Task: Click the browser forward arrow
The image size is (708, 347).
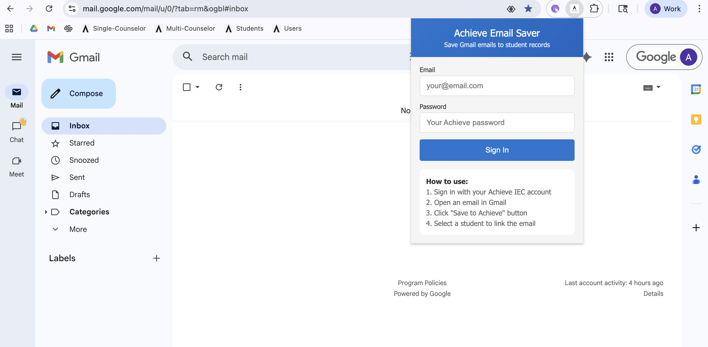Action: pyautogui.click(x=29, y=9)
